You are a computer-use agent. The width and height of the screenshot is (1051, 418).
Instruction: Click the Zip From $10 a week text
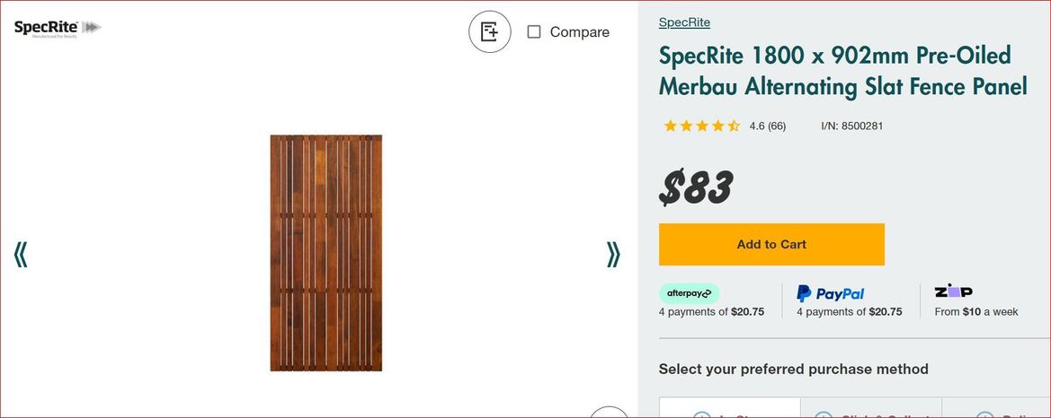point(976,312)
